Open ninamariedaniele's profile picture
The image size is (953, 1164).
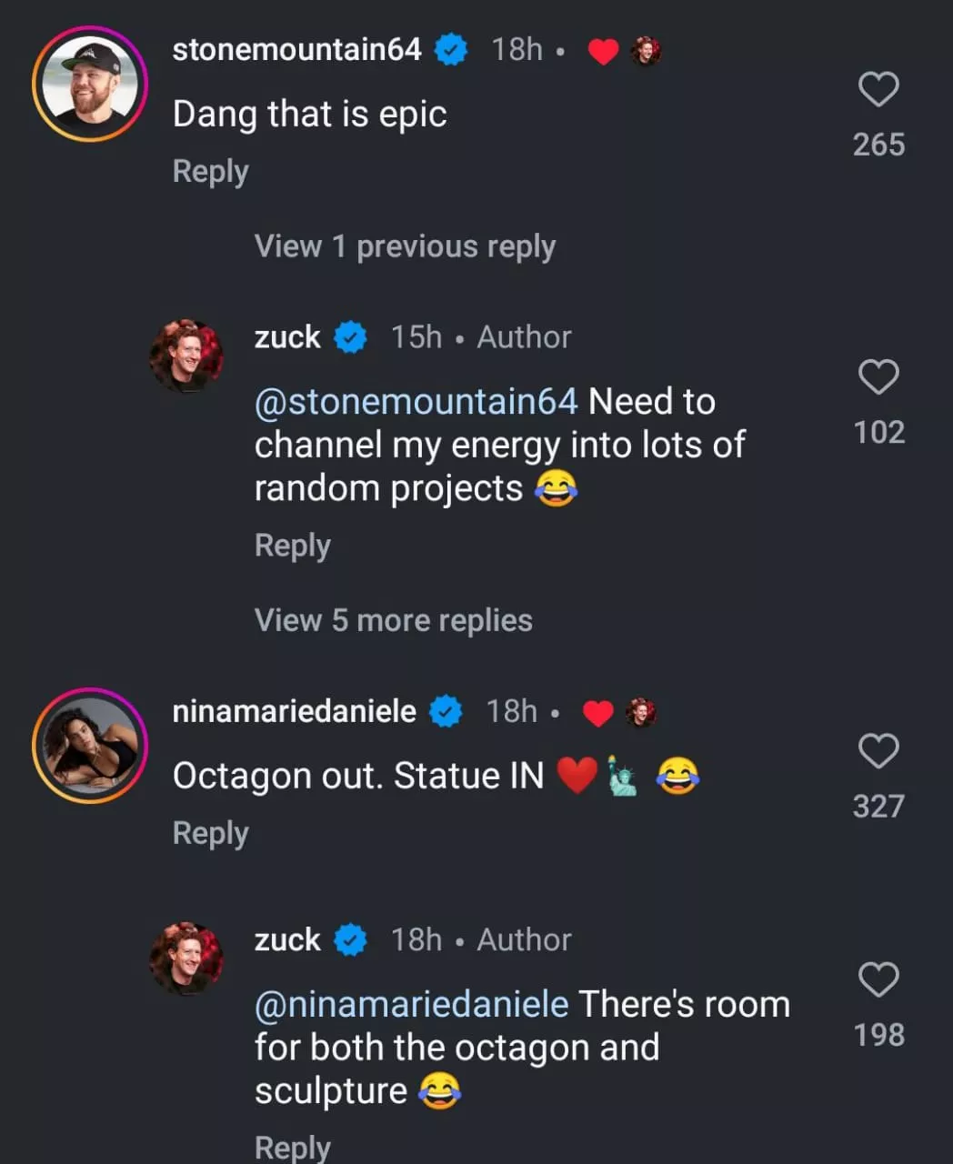click(90, 746)
